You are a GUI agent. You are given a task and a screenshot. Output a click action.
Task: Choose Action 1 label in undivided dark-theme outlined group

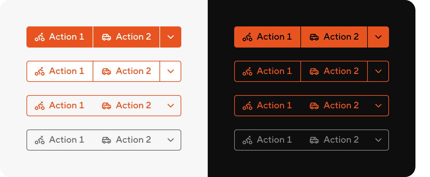[x=275, y=105]
